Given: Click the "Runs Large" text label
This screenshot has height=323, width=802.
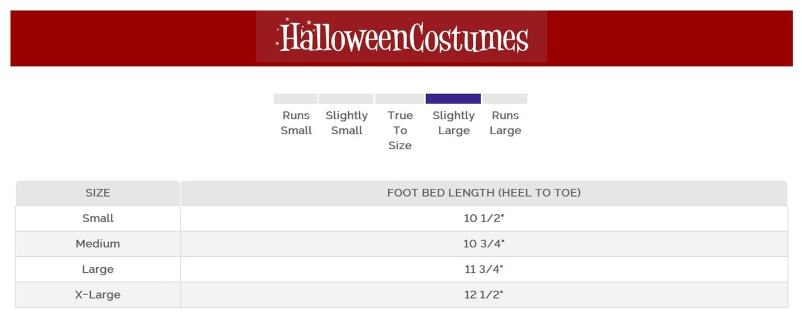Looking at the screenshot, I should (505, 123).
